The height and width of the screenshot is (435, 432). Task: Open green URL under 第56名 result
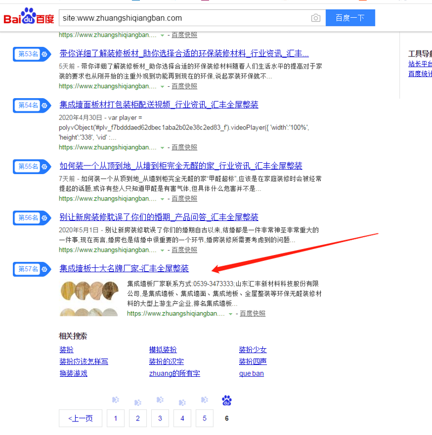pyautogui.click(x=107, y=250)
